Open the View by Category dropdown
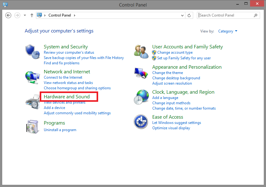 (x=228, y=31)
